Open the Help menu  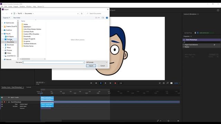35,7
